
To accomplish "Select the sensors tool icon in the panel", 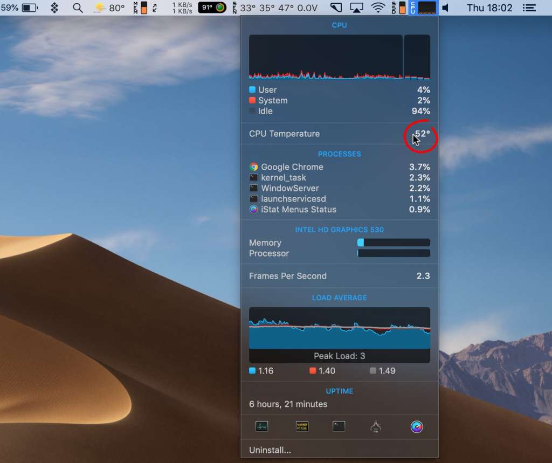I will pyautogui.click(x=375, y=426).
